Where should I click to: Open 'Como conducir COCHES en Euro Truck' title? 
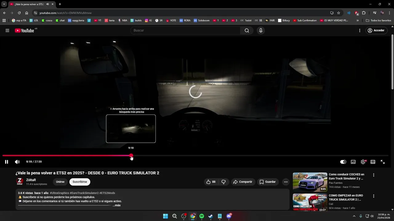coord(347,176)
